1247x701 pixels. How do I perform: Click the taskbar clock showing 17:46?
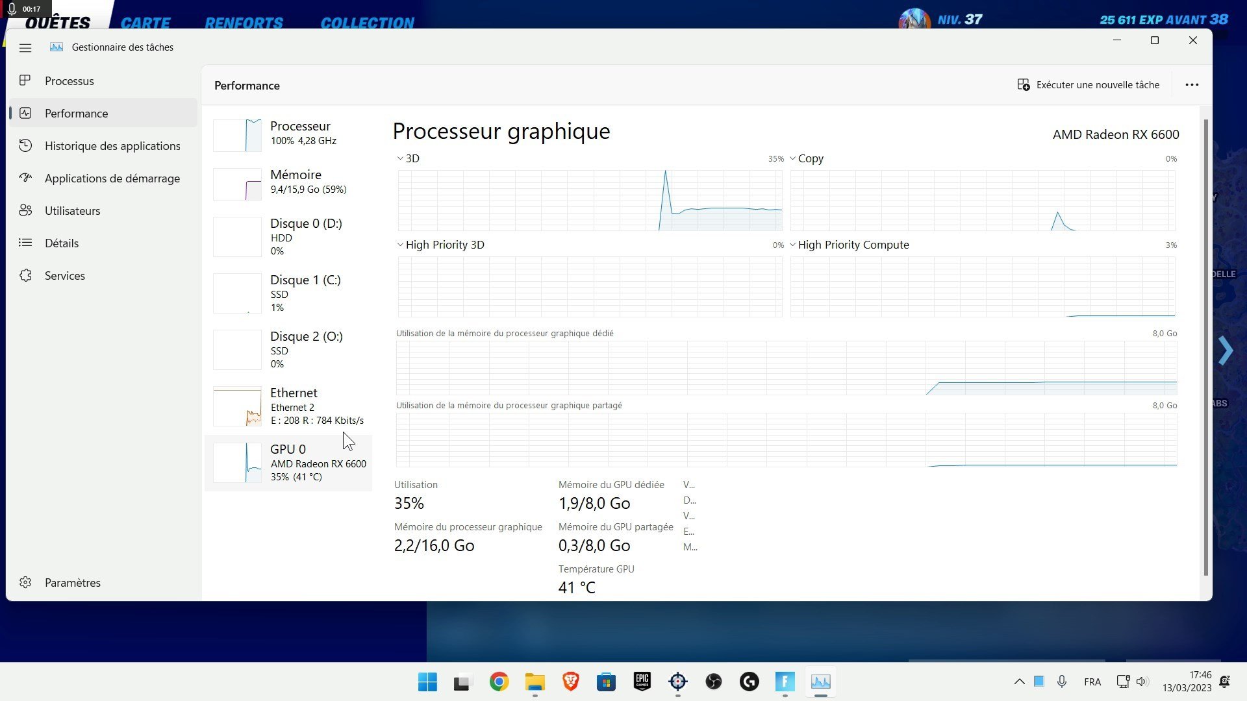[1187, 682]
